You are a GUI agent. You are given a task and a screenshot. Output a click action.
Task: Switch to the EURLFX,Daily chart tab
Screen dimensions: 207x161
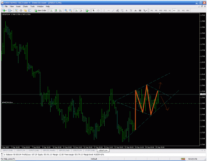(34, 150)
